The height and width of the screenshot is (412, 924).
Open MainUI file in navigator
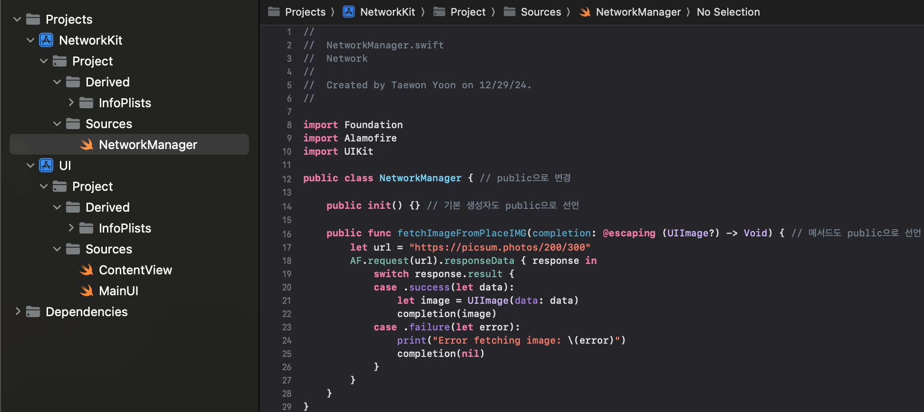118,291
